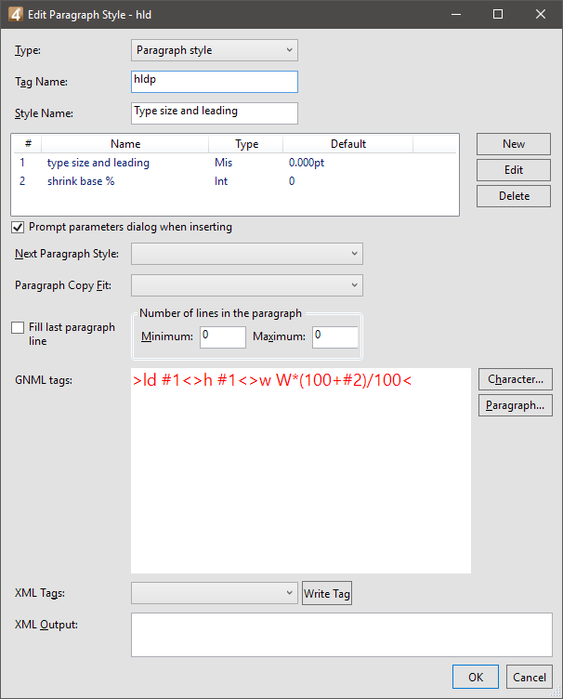Click the Default column header
Viewport: 563px width, 699px height.
[x=347, y=144]
